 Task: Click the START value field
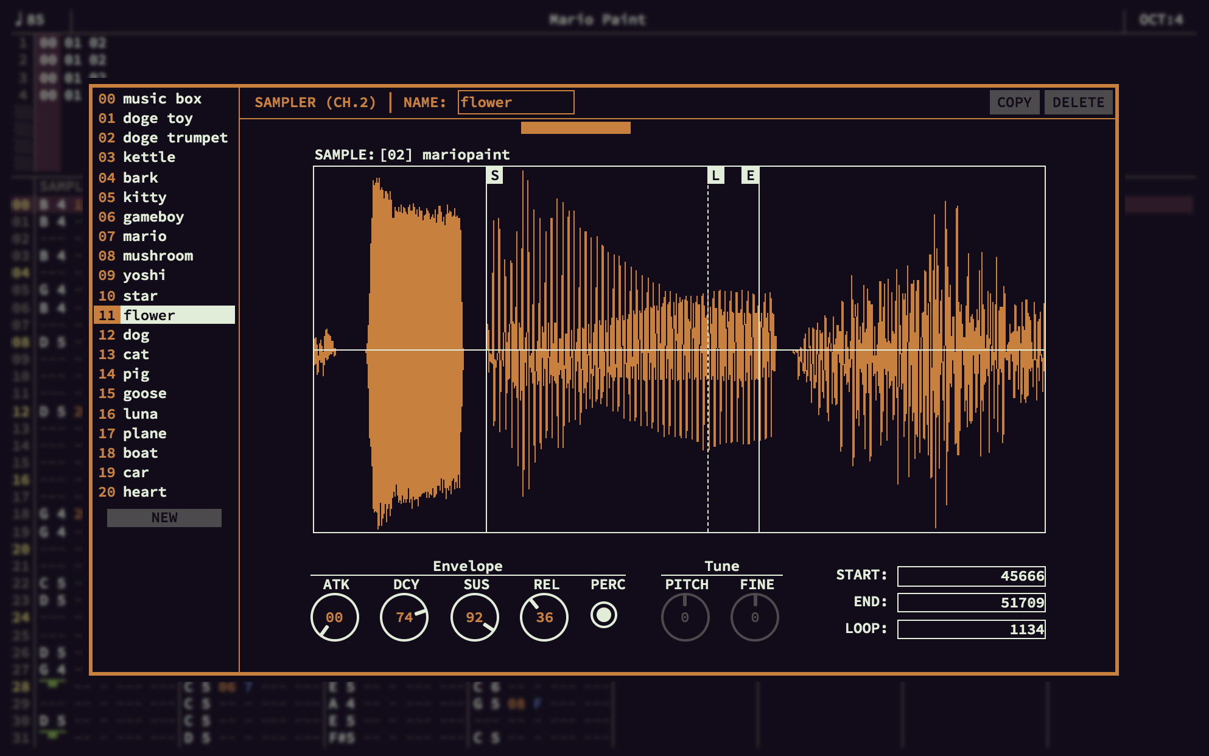point(972,576)
